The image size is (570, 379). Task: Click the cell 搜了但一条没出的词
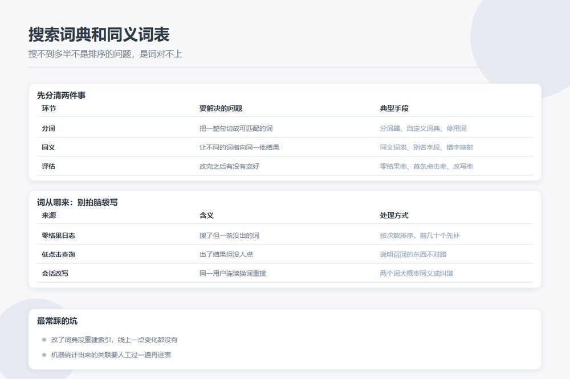[229, 235]
